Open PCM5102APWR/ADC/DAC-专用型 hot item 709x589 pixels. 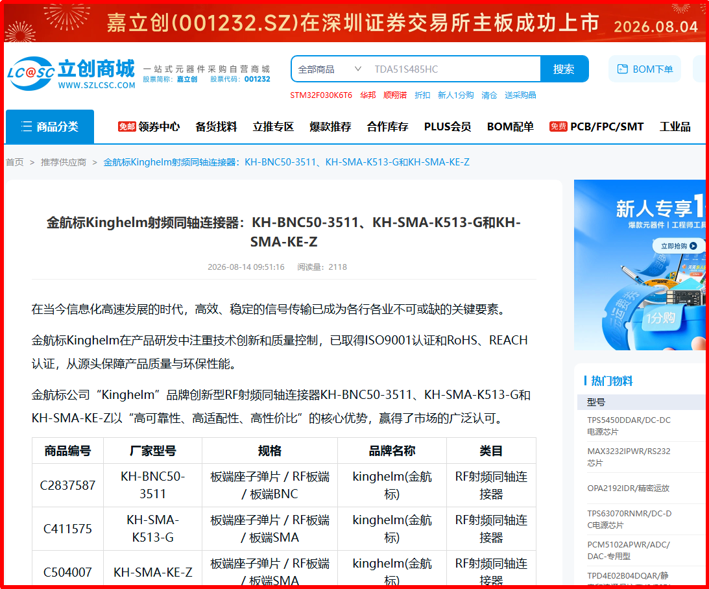pos(629,551)
